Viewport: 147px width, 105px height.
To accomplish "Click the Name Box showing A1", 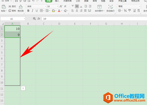I will pyautogui.click(x=13, y=19).
